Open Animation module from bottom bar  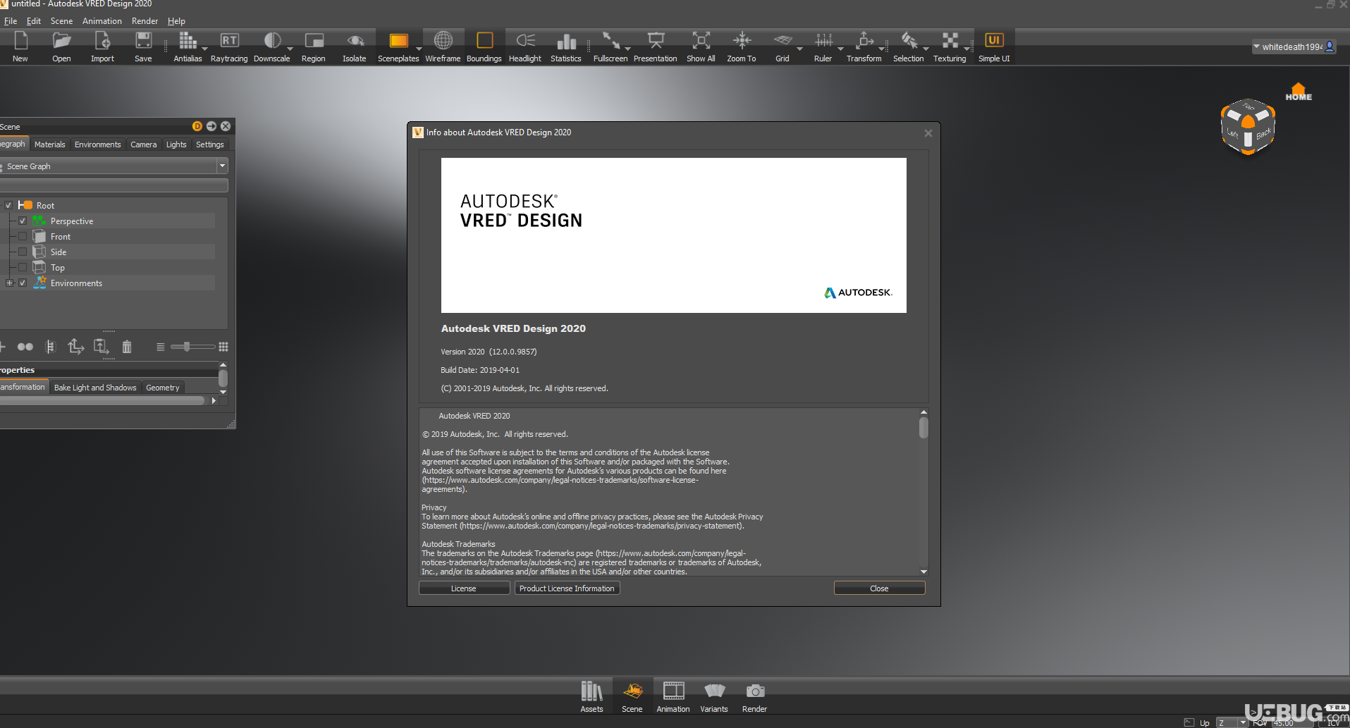point(673,697)
